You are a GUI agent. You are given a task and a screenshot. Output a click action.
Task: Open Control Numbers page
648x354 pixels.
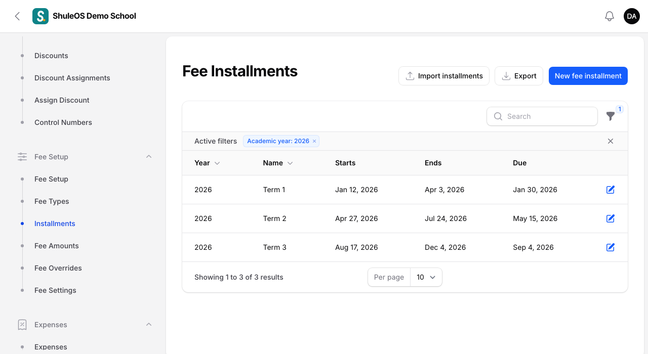pyautogui.click(x=63, y=122)
